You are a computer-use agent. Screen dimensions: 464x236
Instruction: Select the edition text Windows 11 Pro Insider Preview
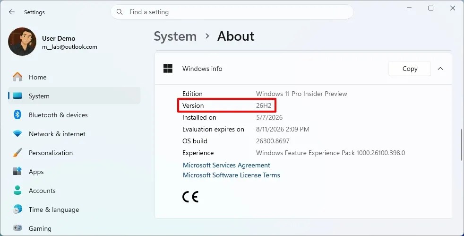pos(301,94)
